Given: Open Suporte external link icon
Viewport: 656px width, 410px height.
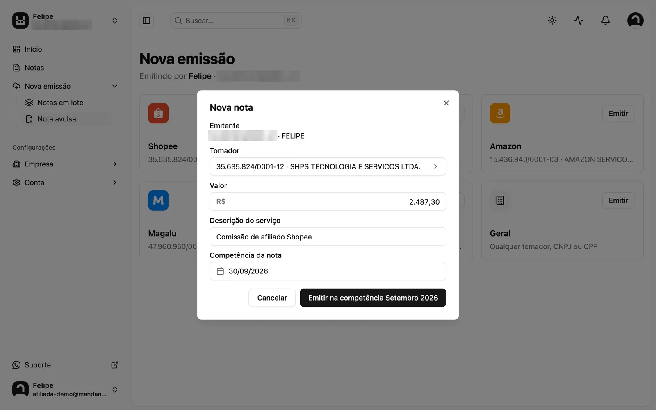Looking at the screenshot, I should click(x=115, y=365).
